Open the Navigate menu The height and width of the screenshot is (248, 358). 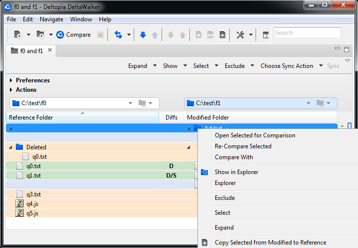[51, 19]
